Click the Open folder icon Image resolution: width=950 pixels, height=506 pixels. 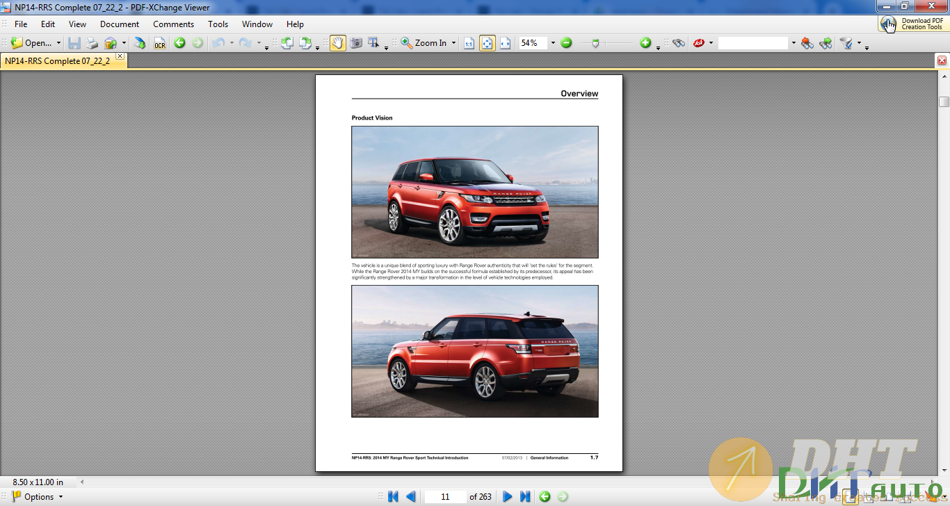[x=17, y=43]
